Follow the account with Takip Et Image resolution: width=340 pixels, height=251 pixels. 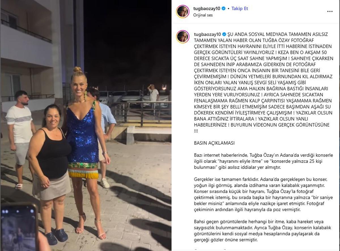(x=240, y=8)
